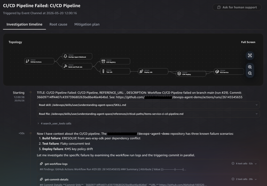The width and height of the screenshot is (267, 186).
Task: Select the CDK Deploy node label
Action: (186, 74)
